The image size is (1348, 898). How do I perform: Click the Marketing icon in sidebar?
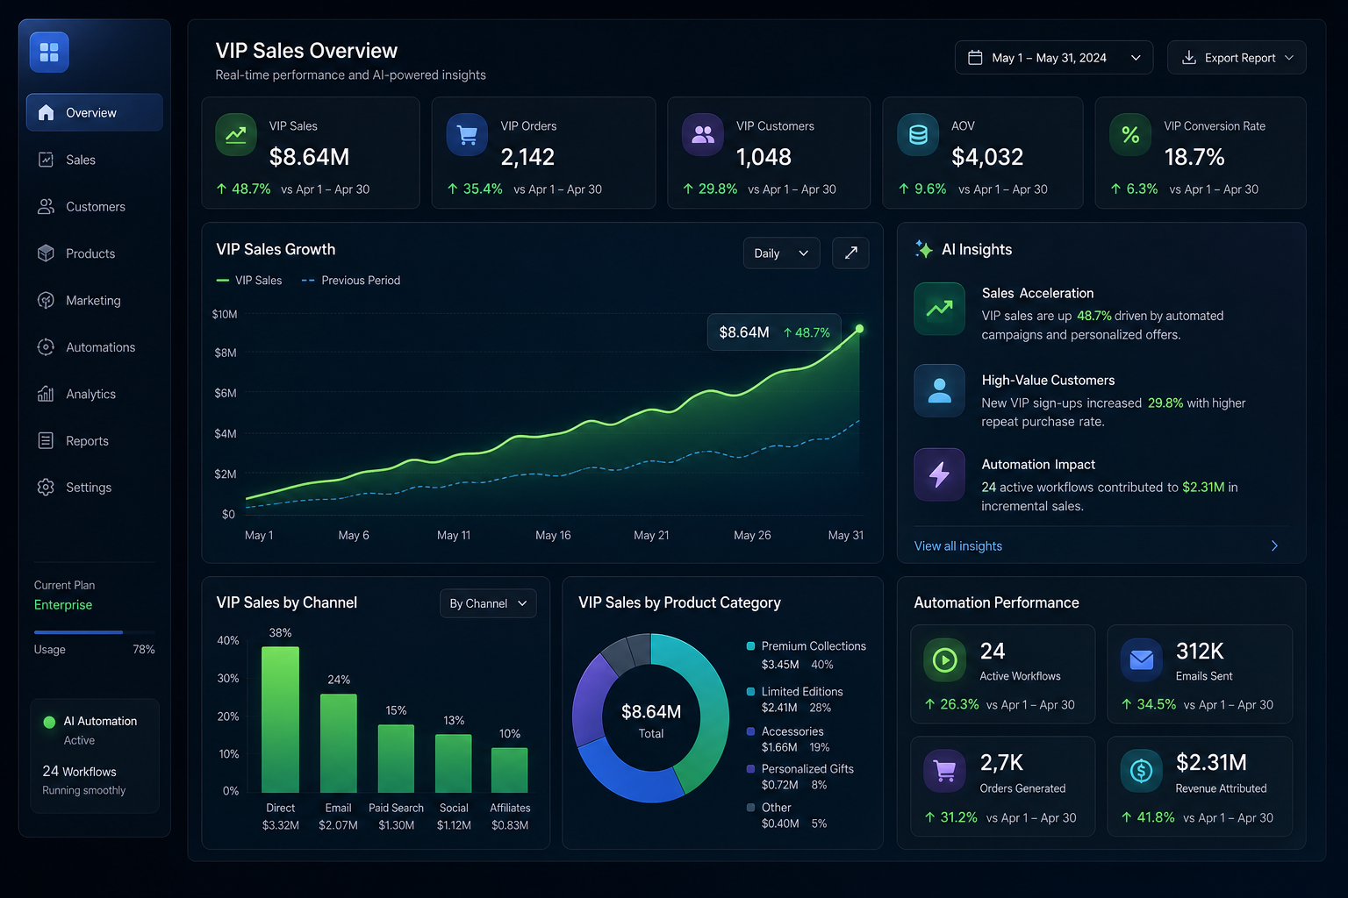[x=46, y=300]
